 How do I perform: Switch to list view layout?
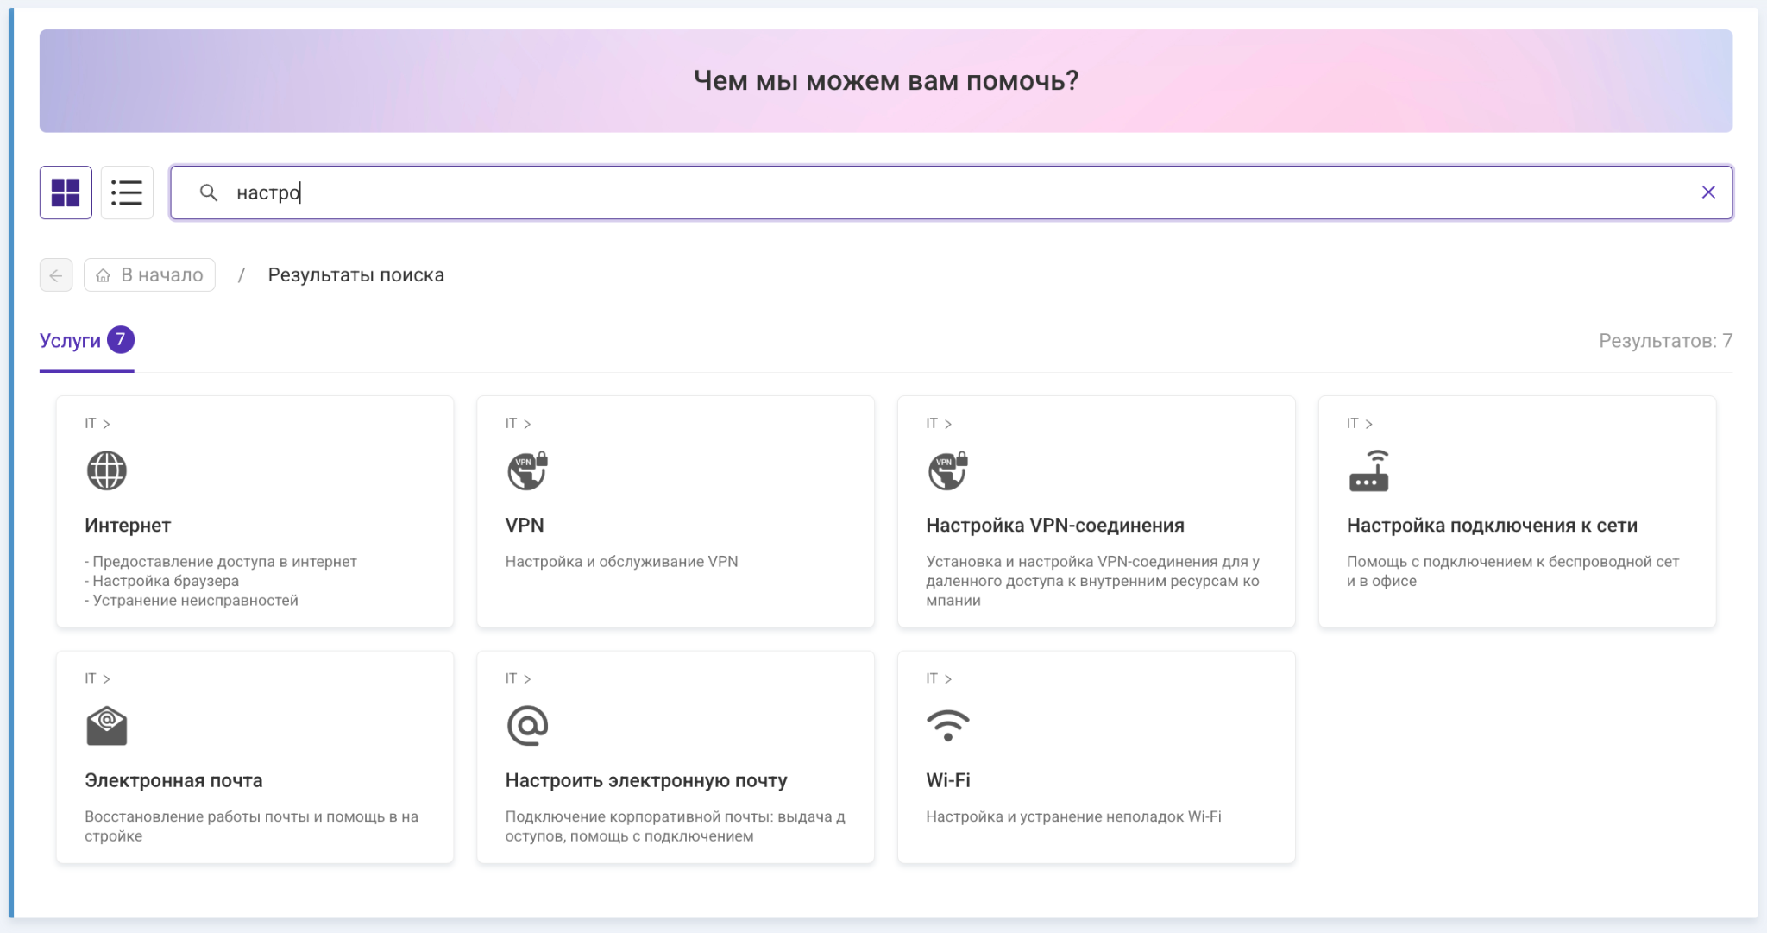(x=127, y=192)
